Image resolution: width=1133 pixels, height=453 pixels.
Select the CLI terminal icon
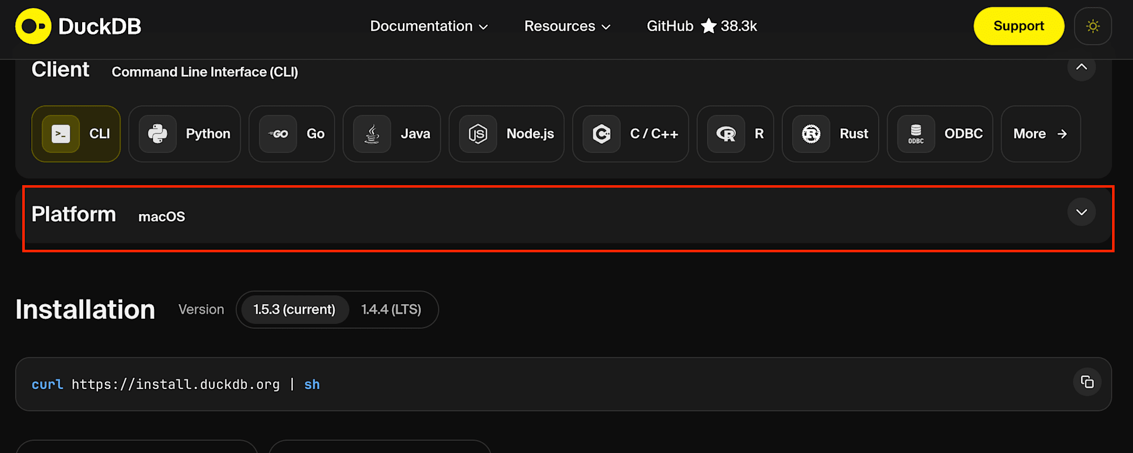[61, 134]
